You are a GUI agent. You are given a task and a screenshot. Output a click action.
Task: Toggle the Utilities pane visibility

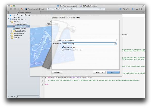pyautogui.click(x=140, y=9)
